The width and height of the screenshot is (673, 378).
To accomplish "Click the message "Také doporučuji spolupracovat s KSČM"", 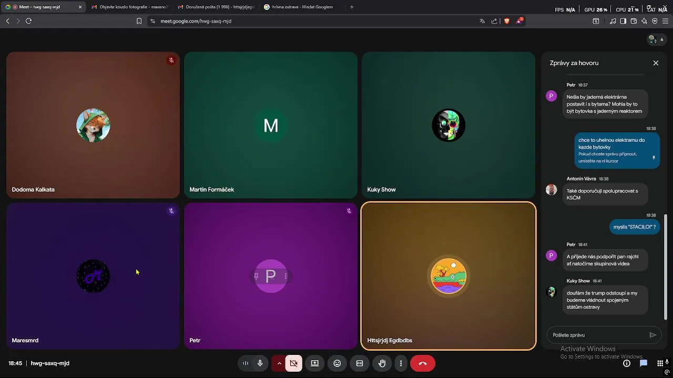I will tap(605, 194).
